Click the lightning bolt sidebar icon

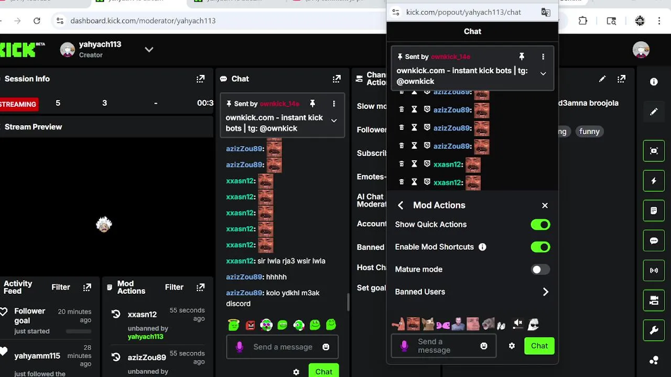coord(654,181)
